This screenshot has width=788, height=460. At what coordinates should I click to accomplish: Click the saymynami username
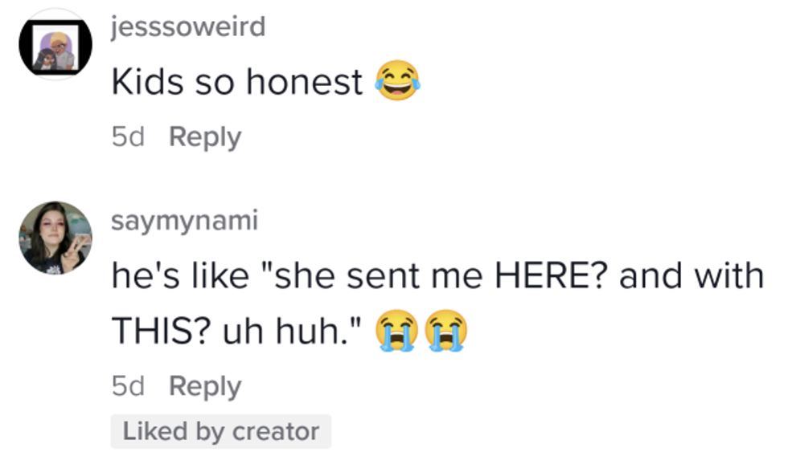184,221
